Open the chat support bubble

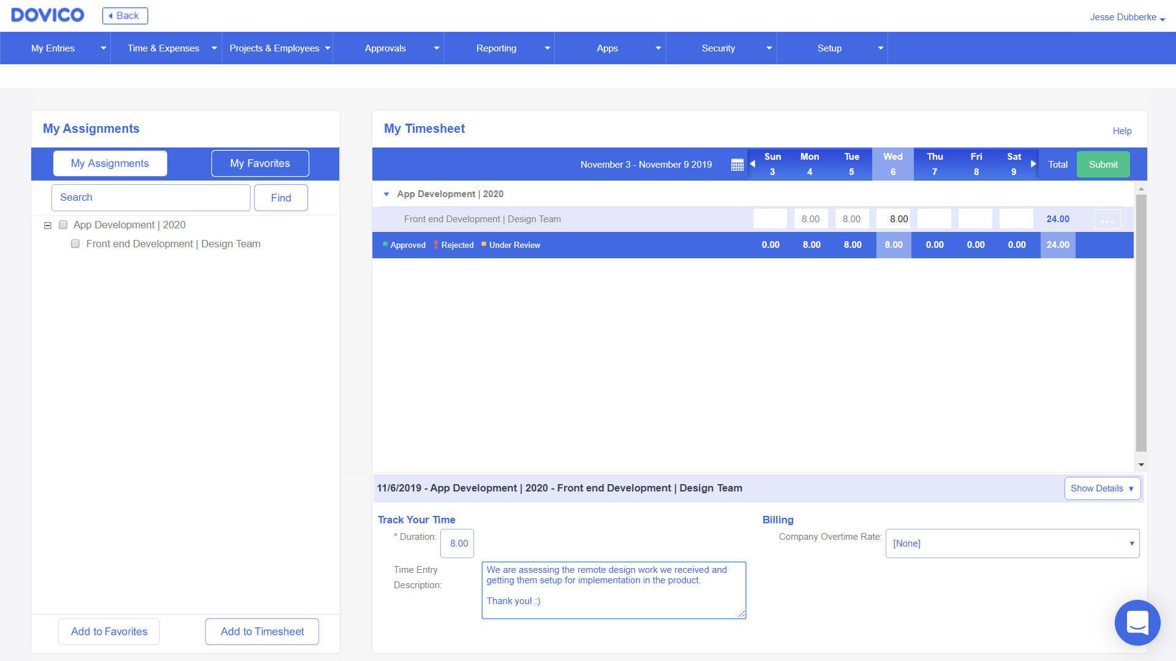(1137, 622)
